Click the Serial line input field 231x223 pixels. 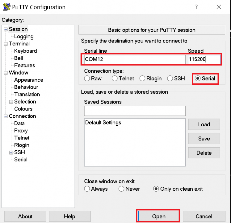135,59
